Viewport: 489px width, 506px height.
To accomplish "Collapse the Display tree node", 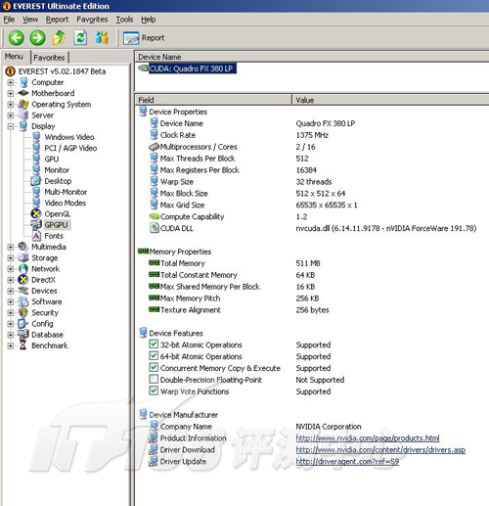I will (11, 126).
